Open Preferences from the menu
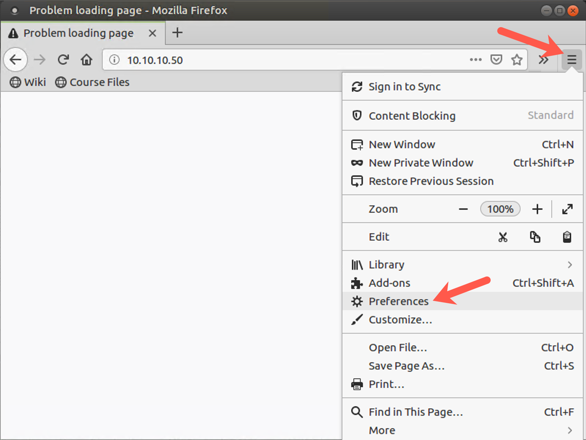586x440 pixels. [x=462, y=301]
